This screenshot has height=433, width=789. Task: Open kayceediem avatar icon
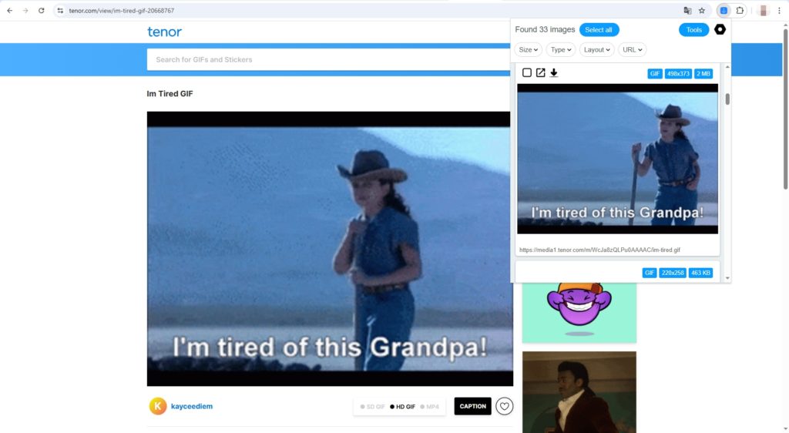tap(157, 406)
